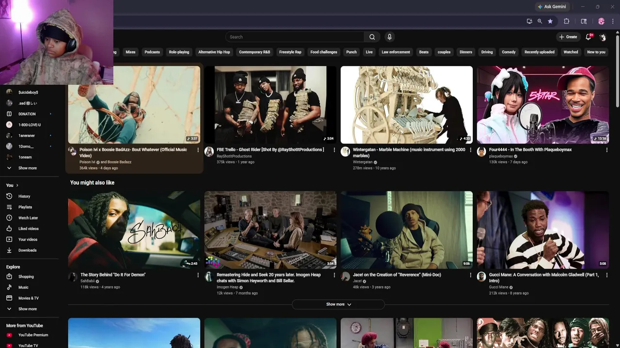Open options for Gucci Mane video

coord(606,275)
